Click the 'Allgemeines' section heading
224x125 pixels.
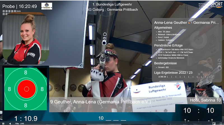pos(163,28)
